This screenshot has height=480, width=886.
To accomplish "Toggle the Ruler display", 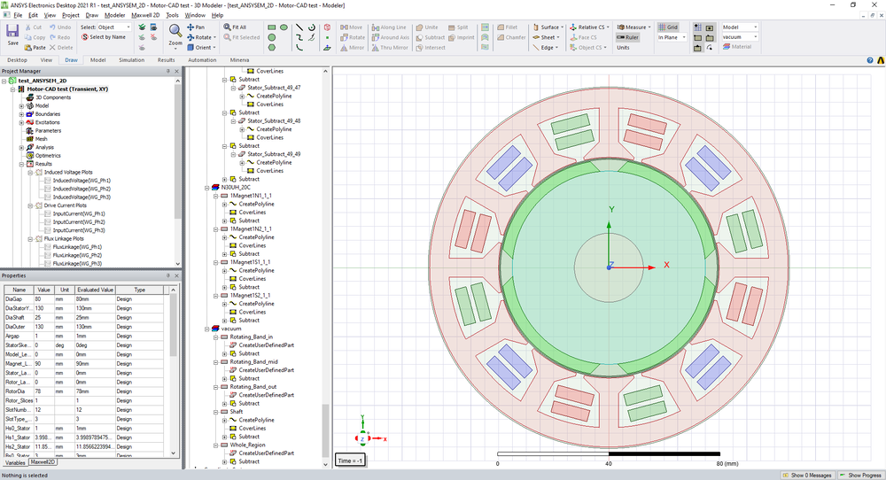I will click(x=627, y=37).
